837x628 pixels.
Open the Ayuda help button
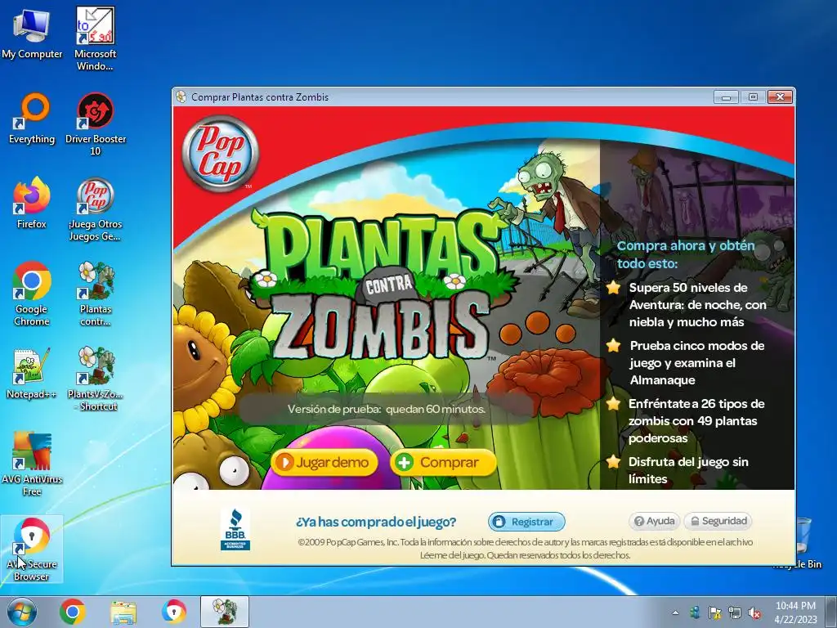(x=655, y=521)
